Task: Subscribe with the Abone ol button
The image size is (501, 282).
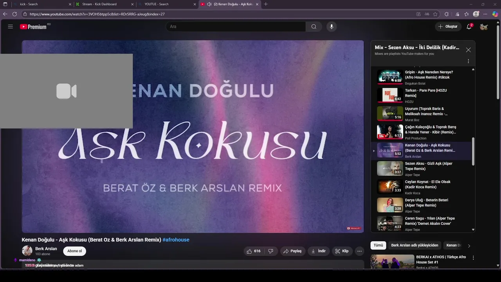Action: (74, 251)
